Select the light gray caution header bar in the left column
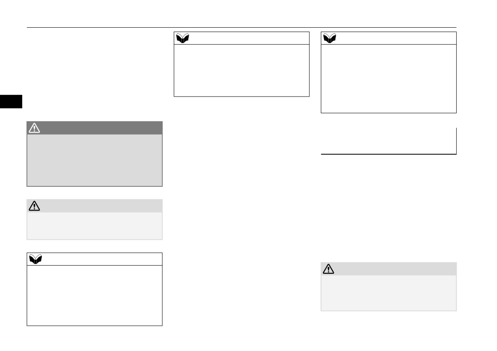This screenshot has width=497, height=351. coord(95,206)
